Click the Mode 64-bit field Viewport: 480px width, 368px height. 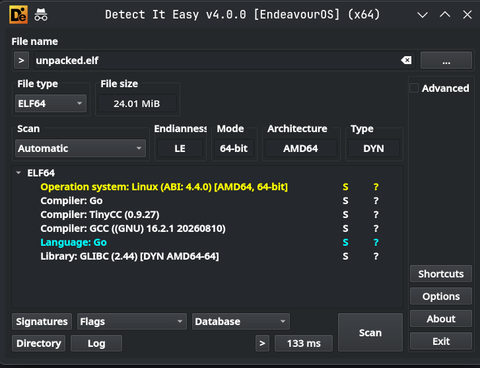(234, 148)
